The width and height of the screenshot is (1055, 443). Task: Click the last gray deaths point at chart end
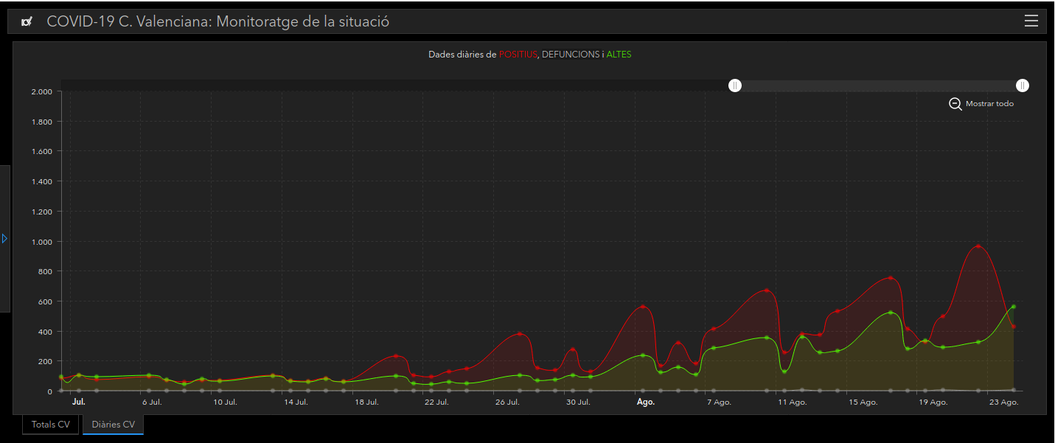(1014, 390)
